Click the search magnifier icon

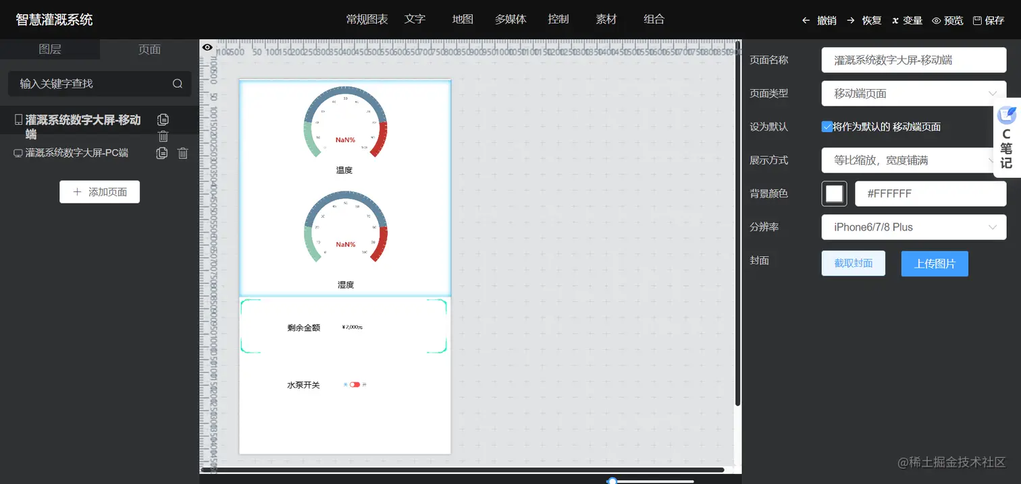178,84
